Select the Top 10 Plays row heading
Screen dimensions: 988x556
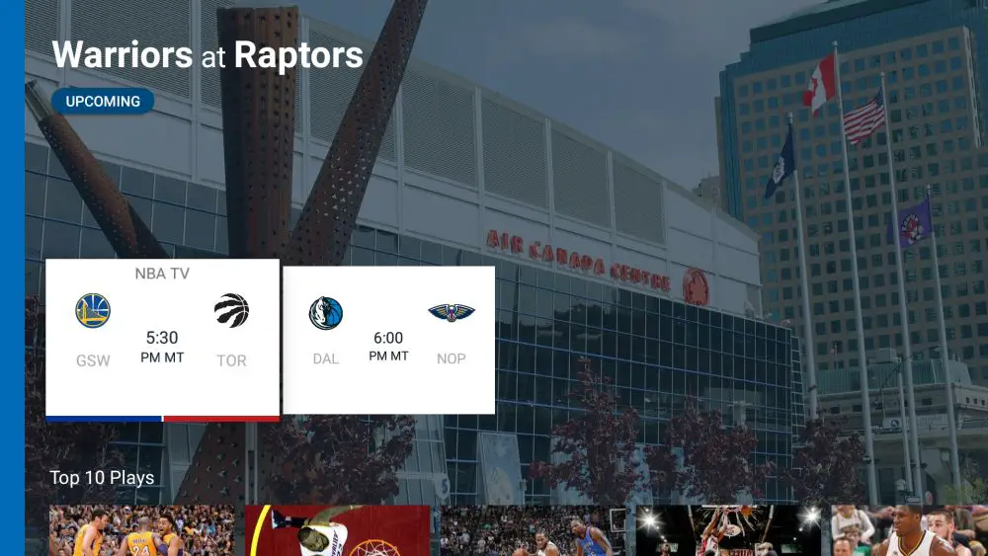pos(102,478)
